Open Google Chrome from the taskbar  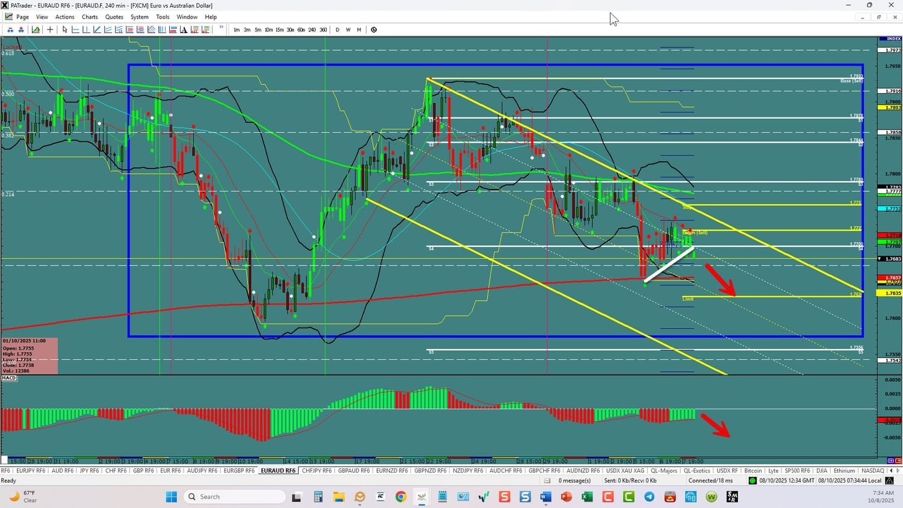(400, 497)
